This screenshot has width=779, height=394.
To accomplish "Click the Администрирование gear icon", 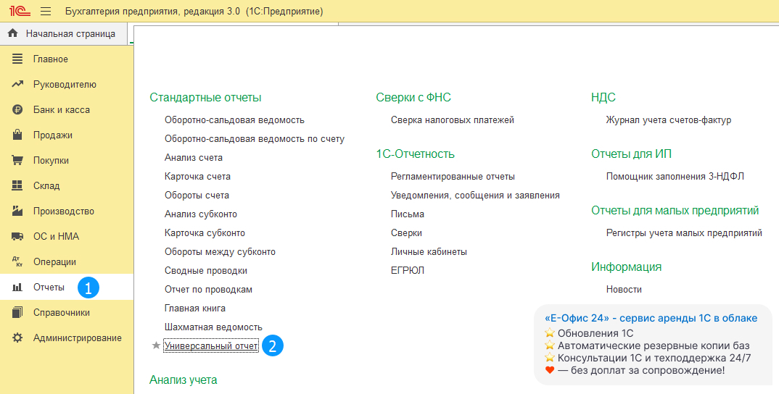I will click(x=17, y=338).
